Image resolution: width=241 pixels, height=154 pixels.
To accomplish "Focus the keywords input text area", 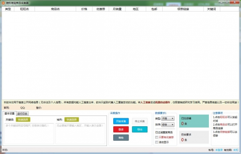I will pos(29,134).
